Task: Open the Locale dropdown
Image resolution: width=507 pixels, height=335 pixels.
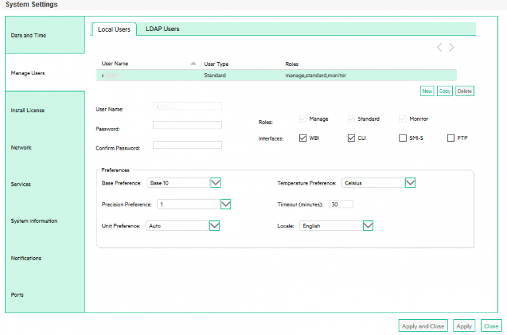Action: (368, 226)
